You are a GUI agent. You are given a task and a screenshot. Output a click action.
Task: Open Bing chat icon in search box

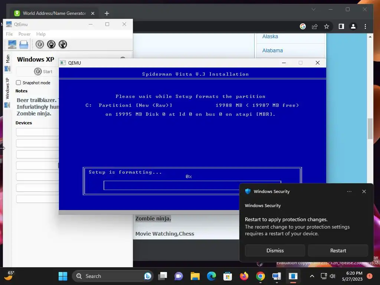click(147, 276)
